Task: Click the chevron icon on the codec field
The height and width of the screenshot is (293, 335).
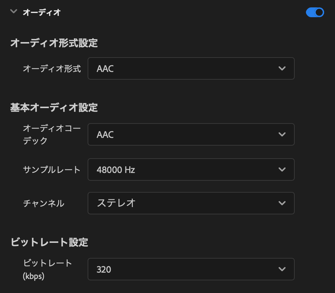Action: 282,134
